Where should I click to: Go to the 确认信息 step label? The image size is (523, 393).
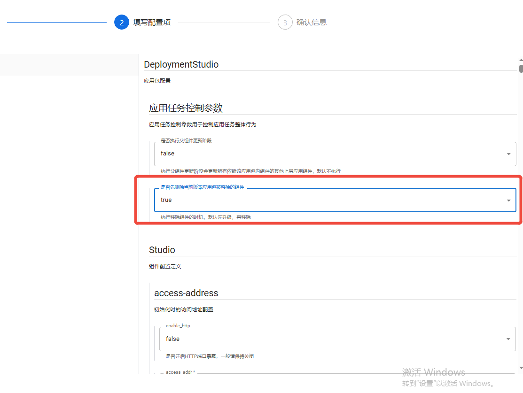pos(312,23)
